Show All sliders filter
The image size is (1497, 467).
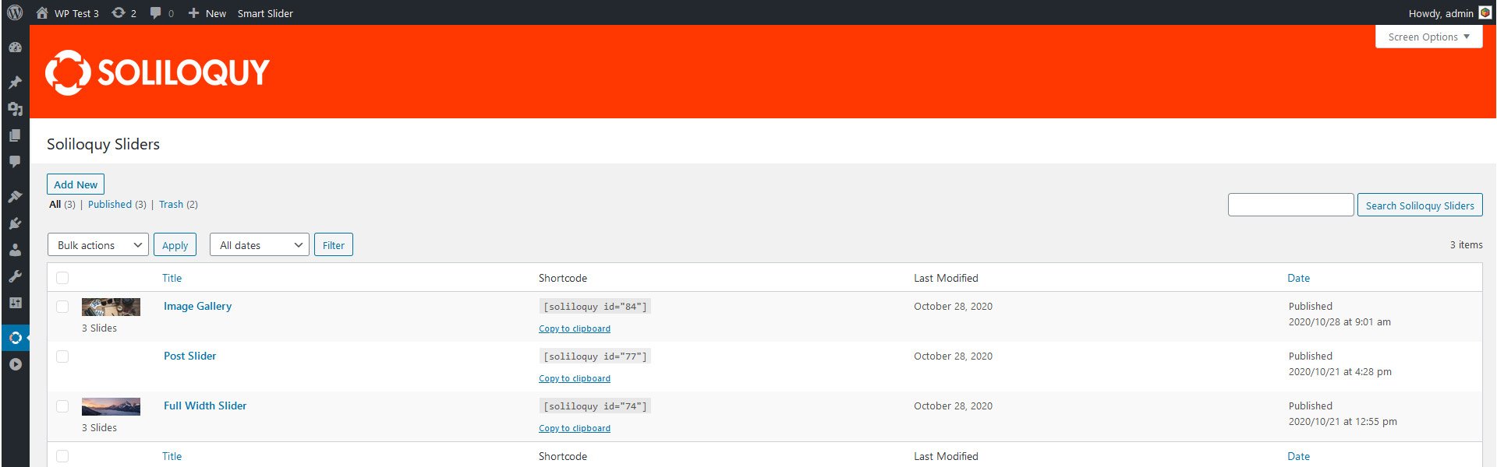[x=55, y=205]
